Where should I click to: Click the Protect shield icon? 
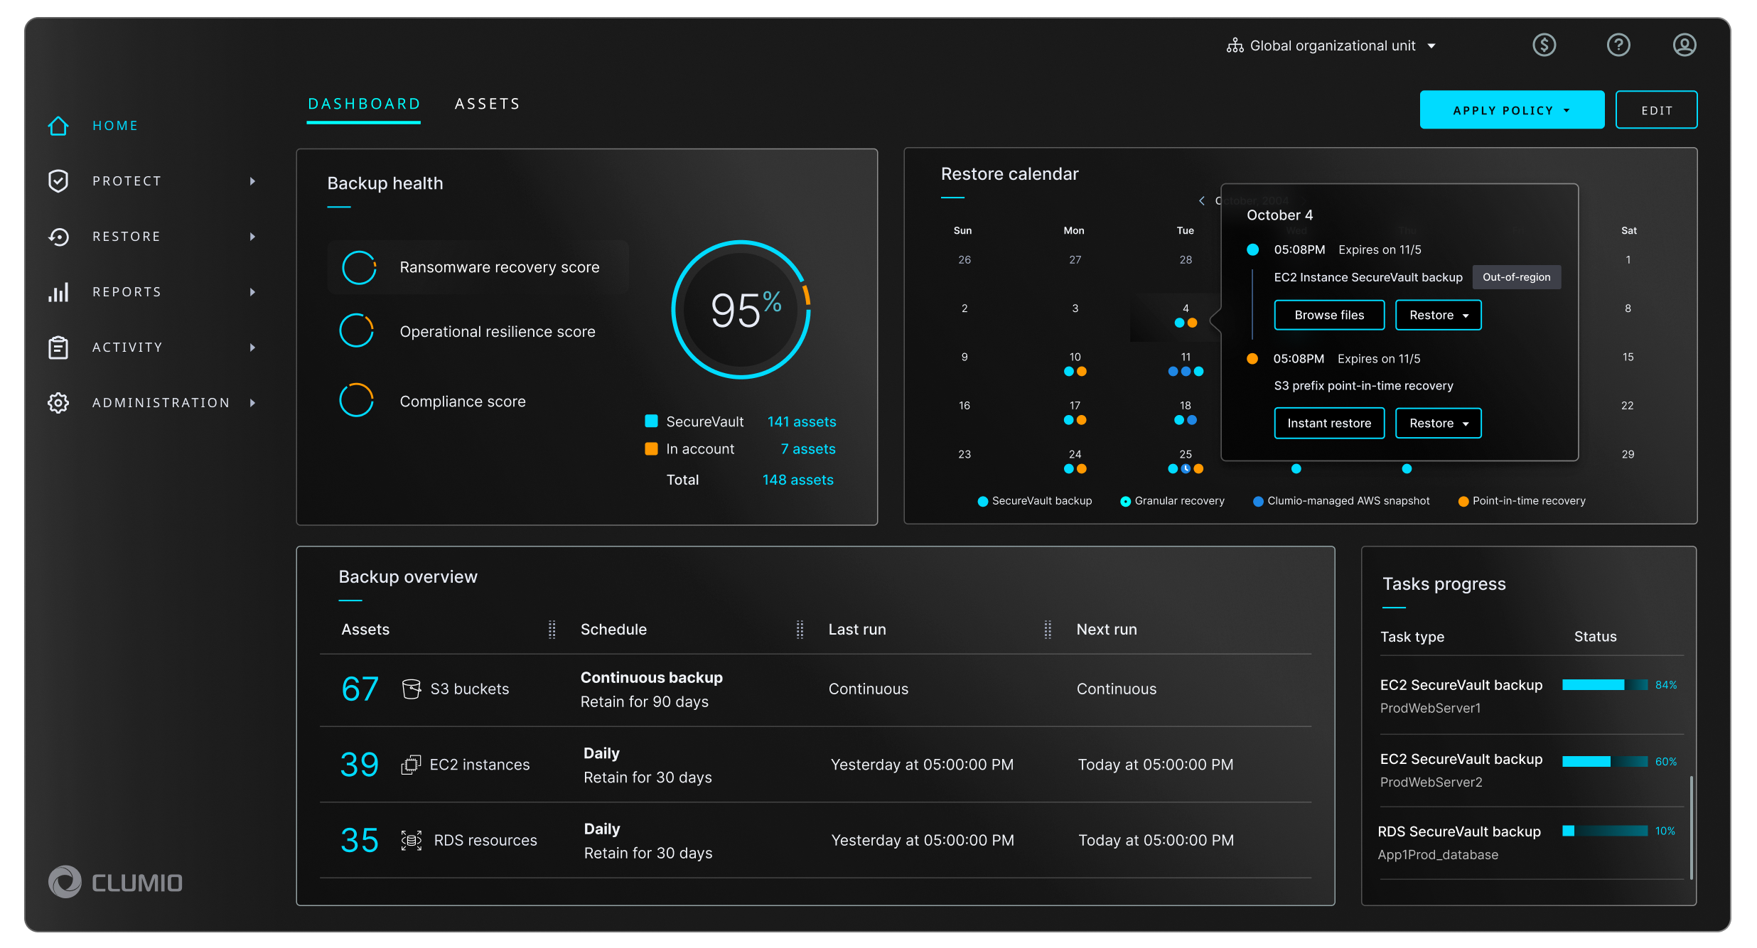58,181
